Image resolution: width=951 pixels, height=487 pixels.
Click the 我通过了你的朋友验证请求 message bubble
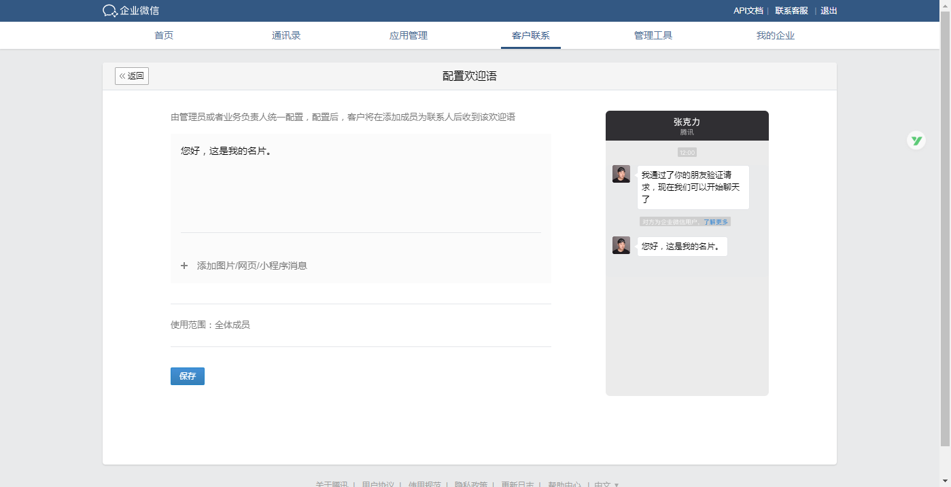point(693,187)
